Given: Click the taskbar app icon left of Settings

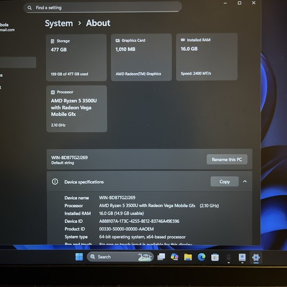Looking at the screenshot, I should click(242, 257).
